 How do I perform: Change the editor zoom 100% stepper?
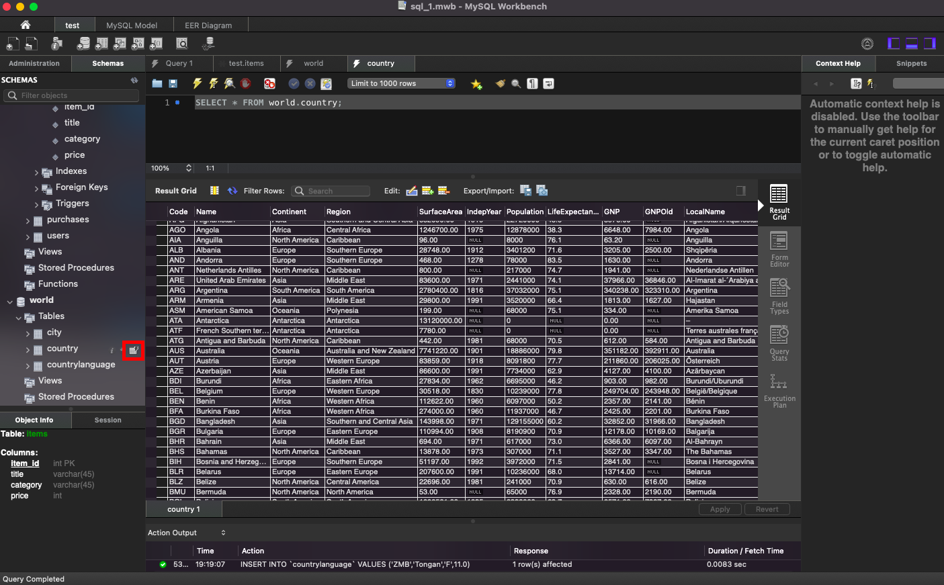tap(189, 168)
